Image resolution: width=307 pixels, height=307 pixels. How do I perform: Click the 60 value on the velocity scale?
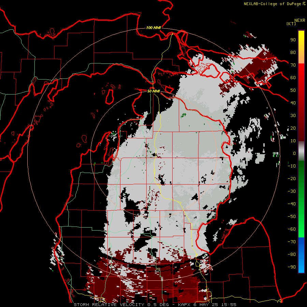(x=293, y=78)
